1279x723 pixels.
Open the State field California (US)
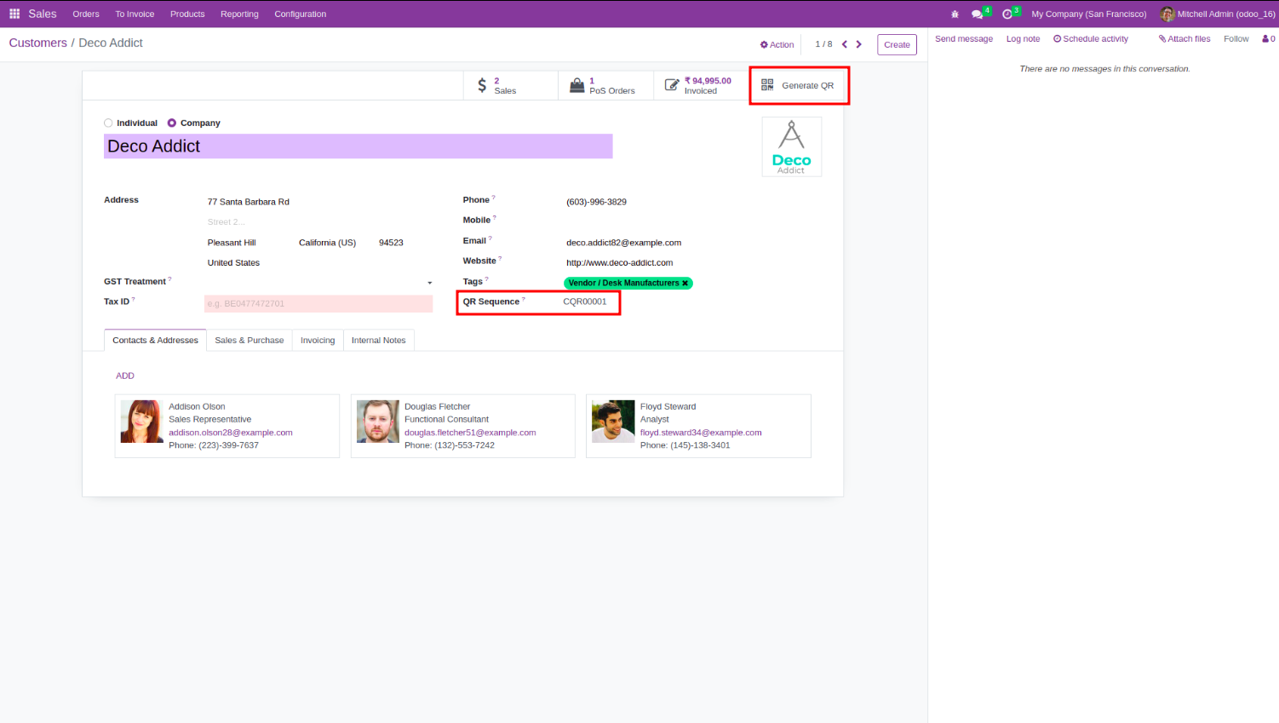point(327,243)
